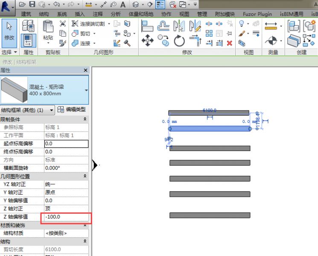The image size is (318, 256).
Task: Open the beam type selector dropdown
Action: [x=86, y=90]
